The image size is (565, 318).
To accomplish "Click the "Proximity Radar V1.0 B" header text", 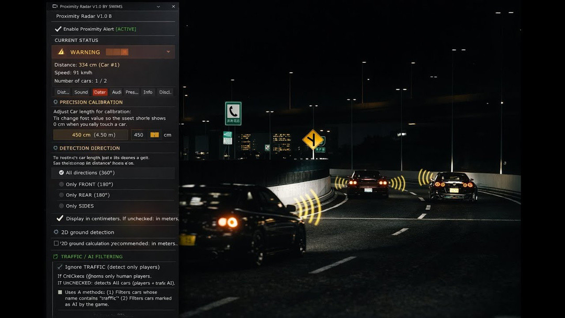I will point(84,16).
